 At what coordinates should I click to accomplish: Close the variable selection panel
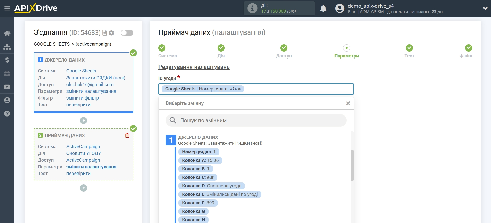[x=348, y=103]
